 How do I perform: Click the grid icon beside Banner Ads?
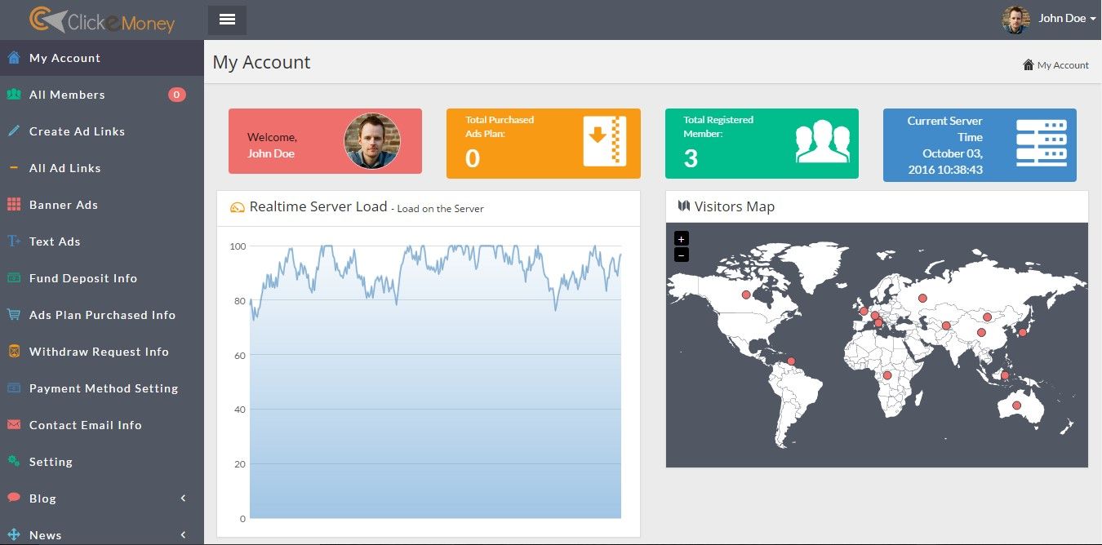[x=14, y=205]
